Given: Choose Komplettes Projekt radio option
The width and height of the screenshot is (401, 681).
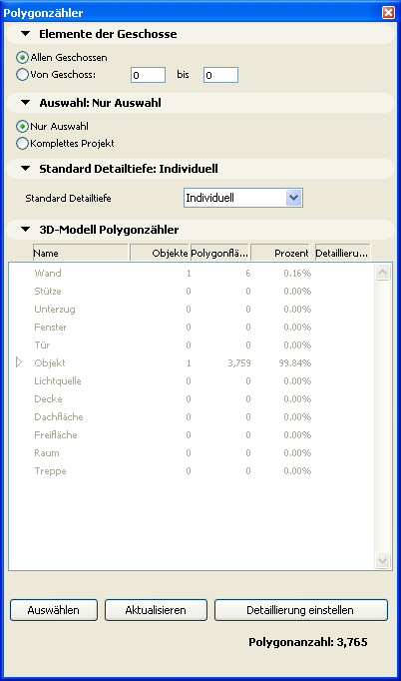Looking at the screenshot, I should click(22, 144).
